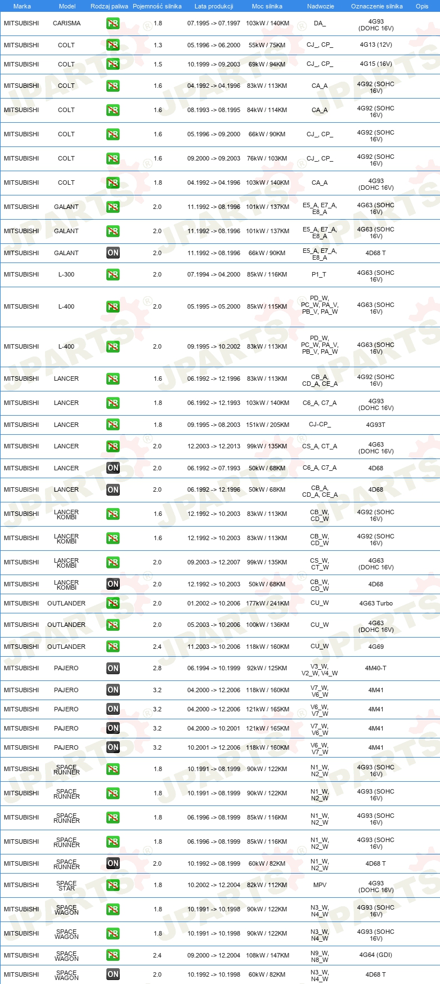Click the Model column header

tap(67, 6)
